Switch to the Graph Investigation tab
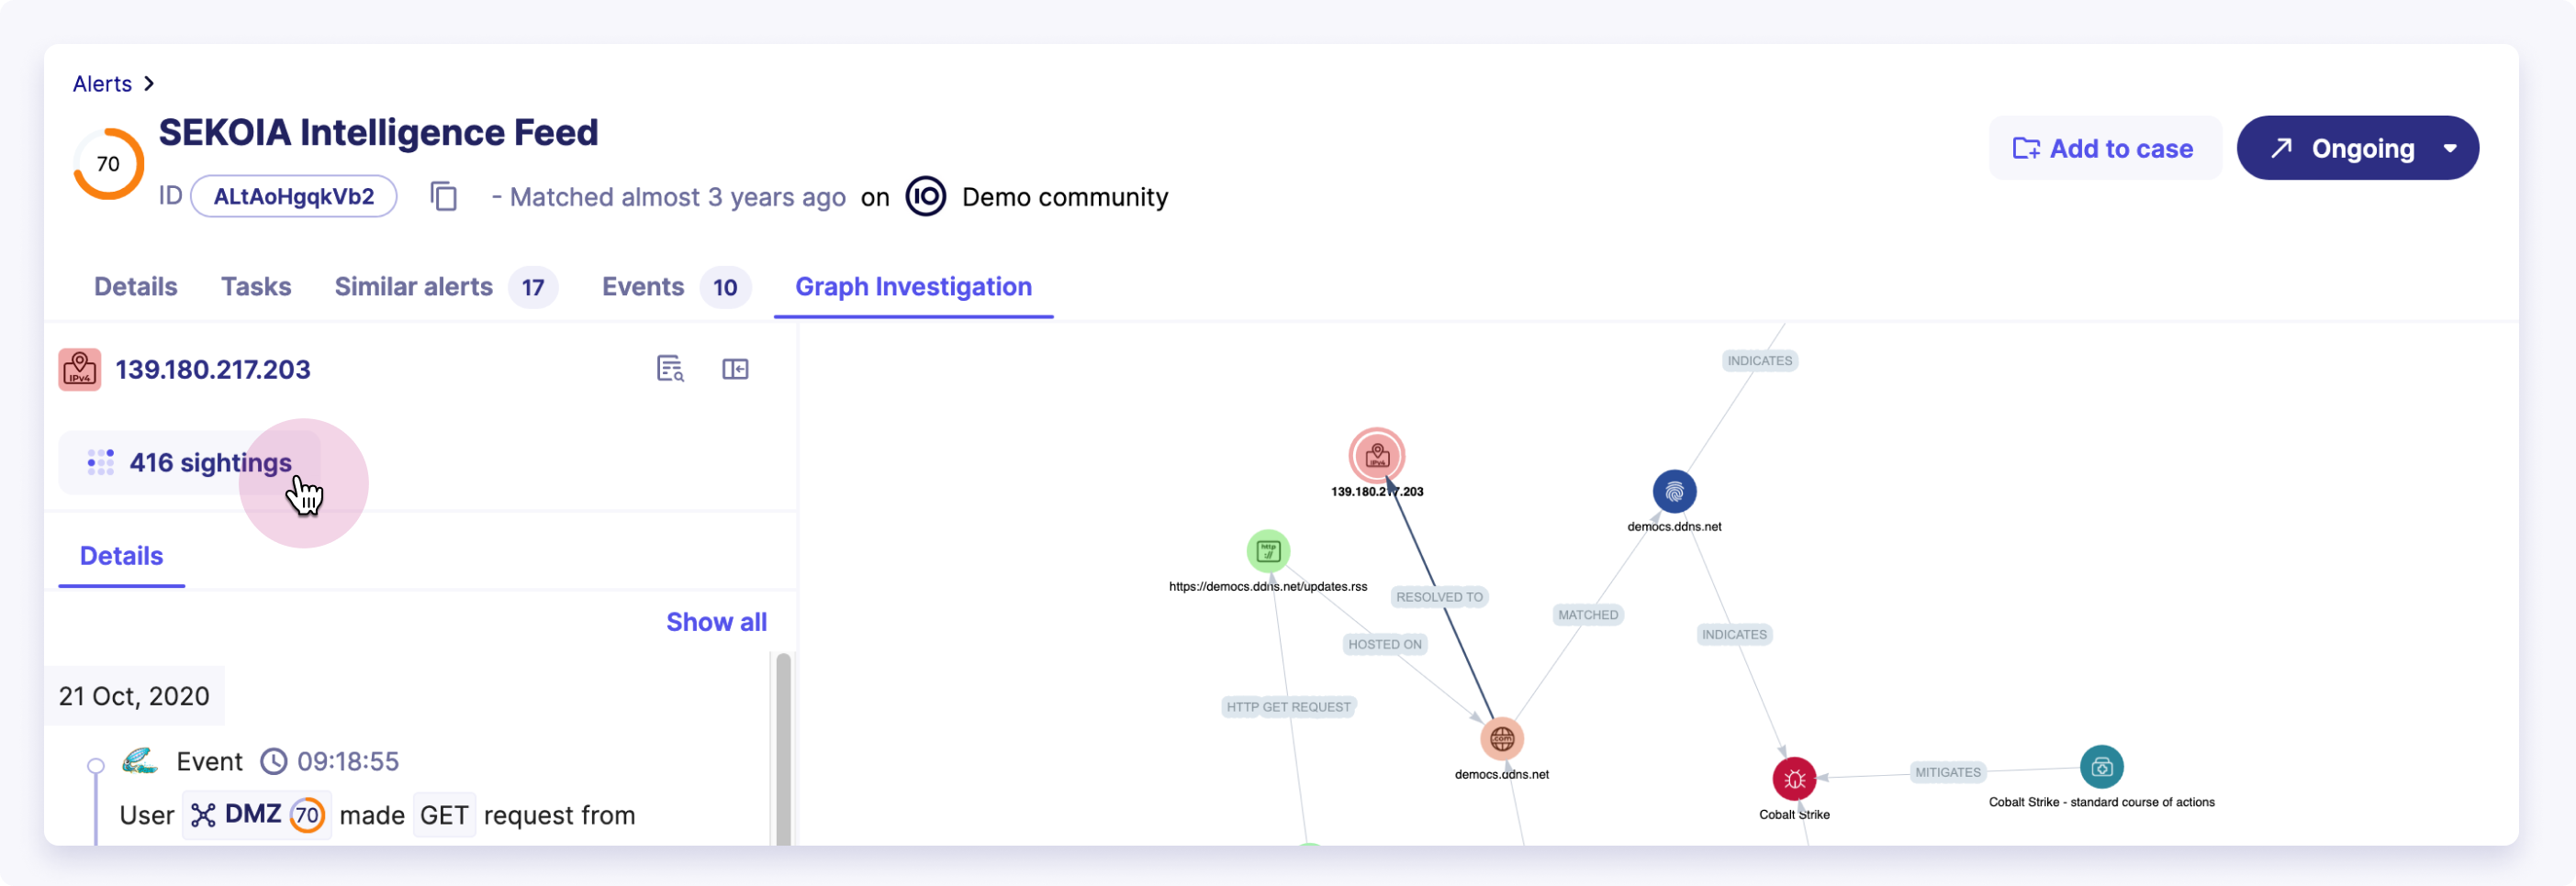Image resolution: width=2576 pixels, height=886 pixels. coord(912,288)
